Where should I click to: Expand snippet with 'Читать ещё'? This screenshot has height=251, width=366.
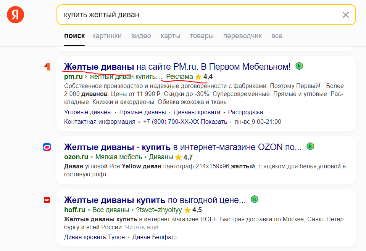click(x=142, y=227)
